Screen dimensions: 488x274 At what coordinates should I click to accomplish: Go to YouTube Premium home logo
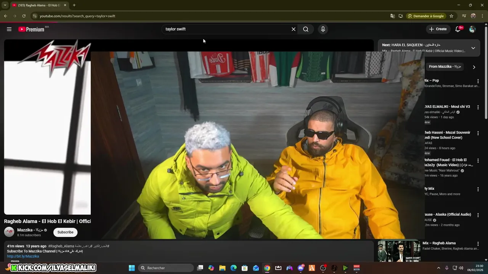pos(31,29)
